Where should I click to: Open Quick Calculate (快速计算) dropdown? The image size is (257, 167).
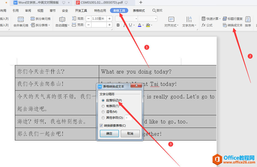(211, 19)
